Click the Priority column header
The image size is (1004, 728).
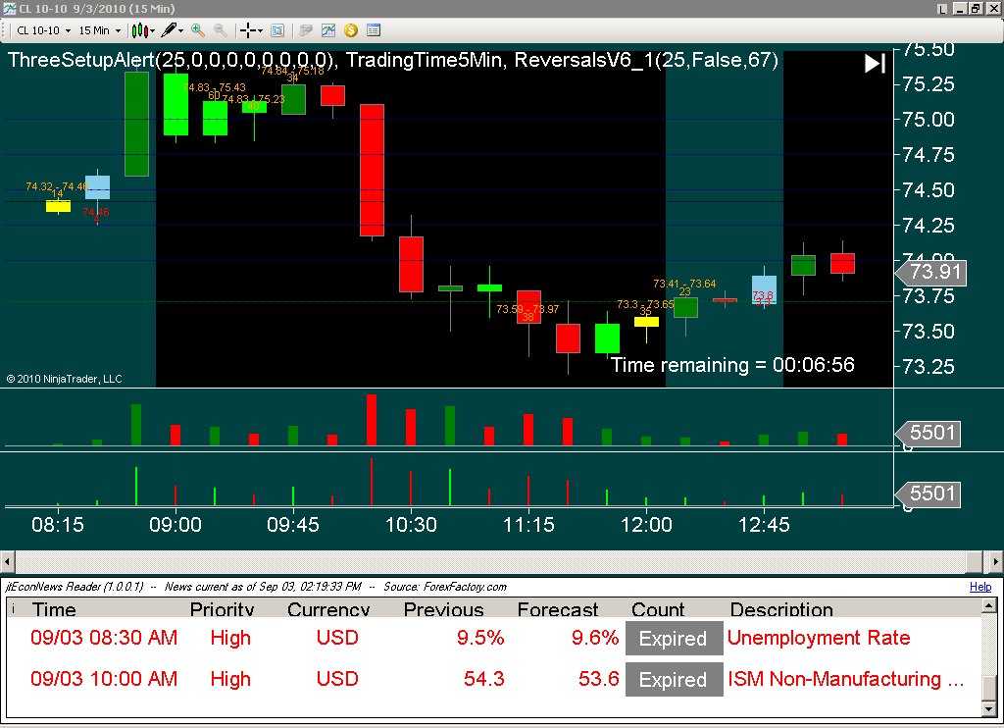[x=223, y=609]
